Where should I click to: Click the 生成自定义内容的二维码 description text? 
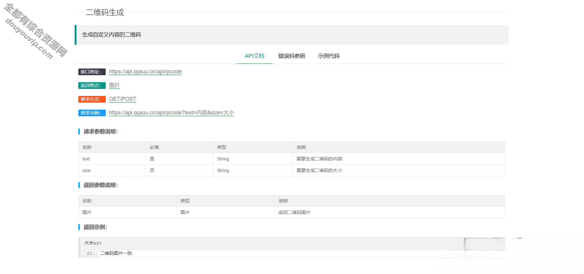[x=111, y=35]
